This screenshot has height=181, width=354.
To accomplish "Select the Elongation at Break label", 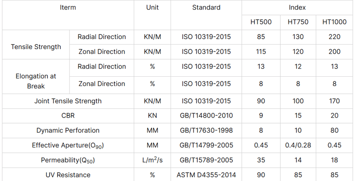I will pyautogui.click(x=36, y=81).
